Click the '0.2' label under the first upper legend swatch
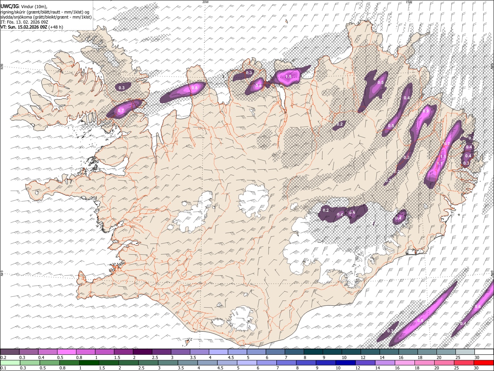Image resolution: width=494 pixels, height=371 pixels. tap(3, 357)
